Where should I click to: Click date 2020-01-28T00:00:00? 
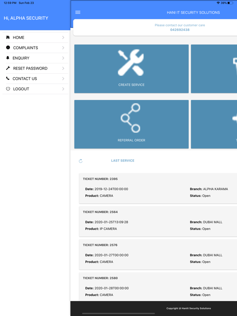coord(112,288)
